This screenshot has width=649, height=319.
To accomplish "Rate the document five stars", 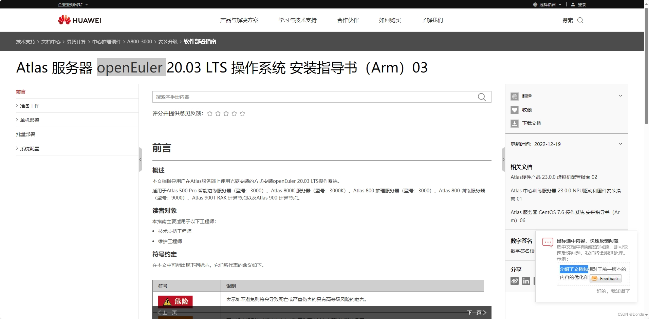I will (242, 113).
